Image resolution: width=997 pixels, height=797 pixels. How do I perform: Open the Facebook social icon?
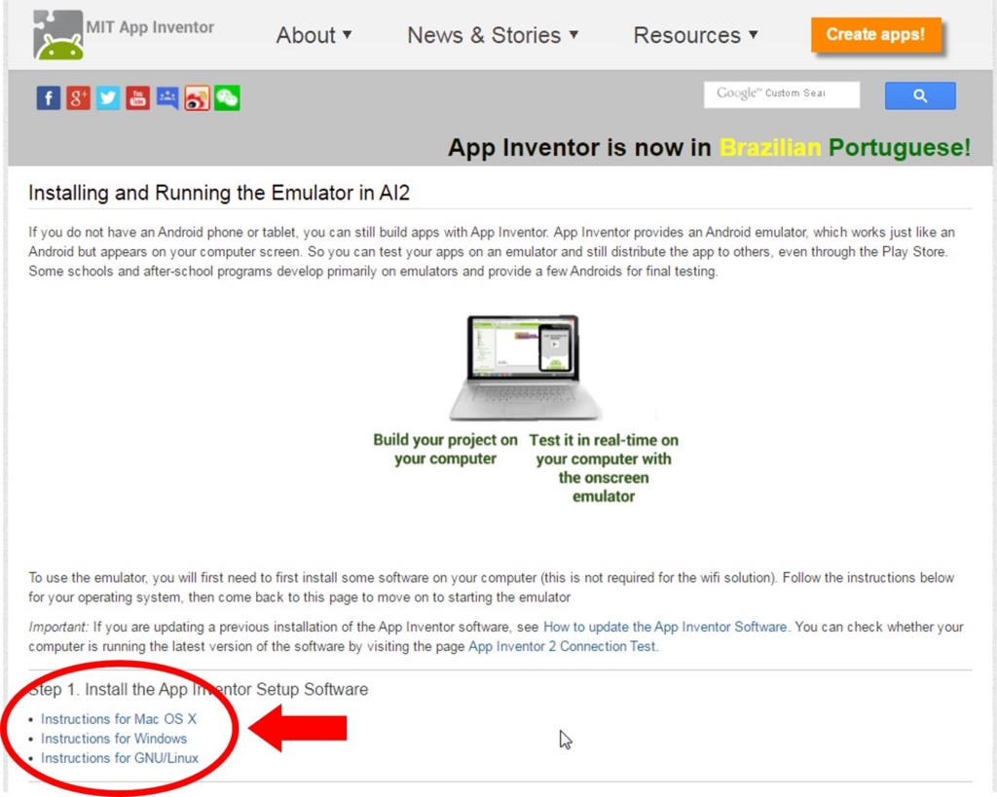tap(49, 98)
